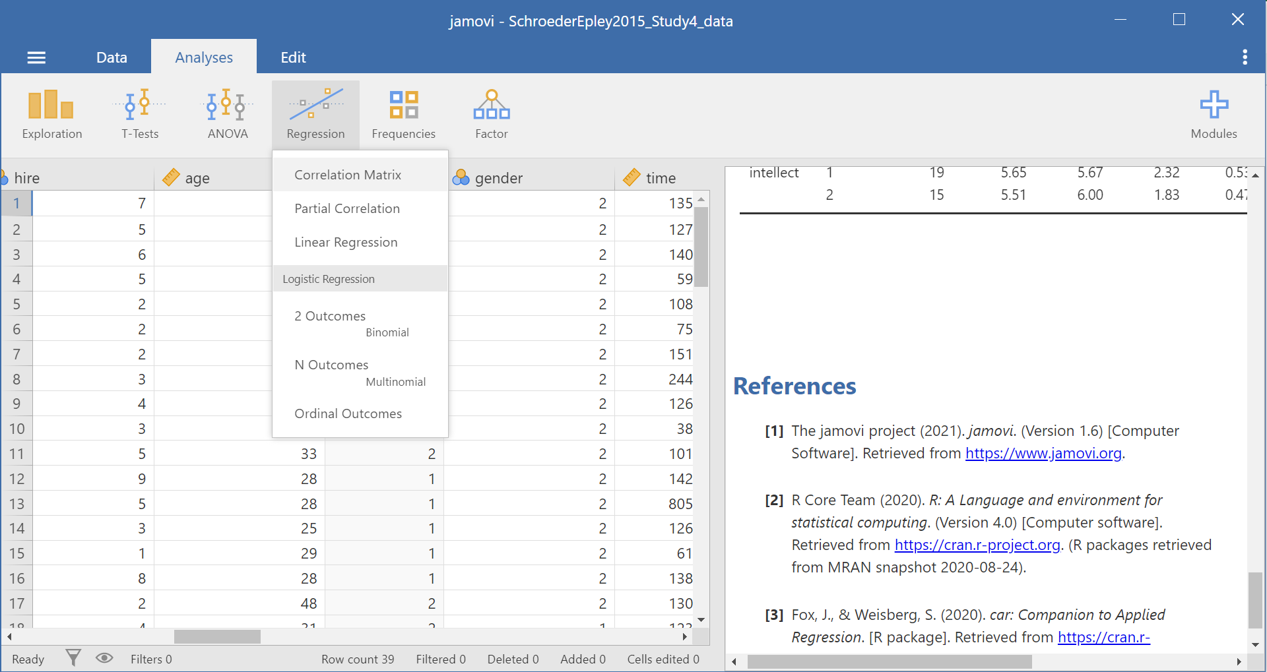Switch to the Edit tab
The image size is (1267, 672).
coord(293,57)
